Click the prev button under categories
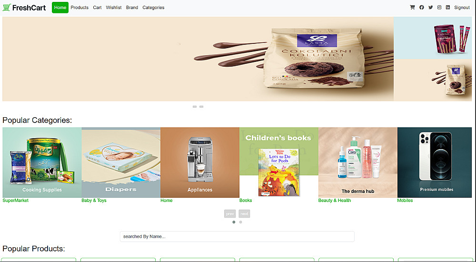The width and height of the screenshot is (476, 262). coord(230,214)
